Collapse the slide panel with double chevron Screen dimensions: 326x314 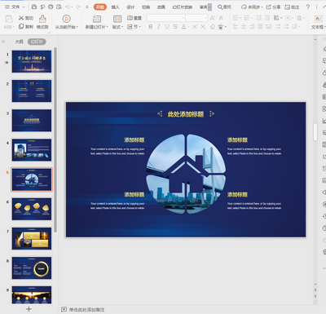(3, 42)
